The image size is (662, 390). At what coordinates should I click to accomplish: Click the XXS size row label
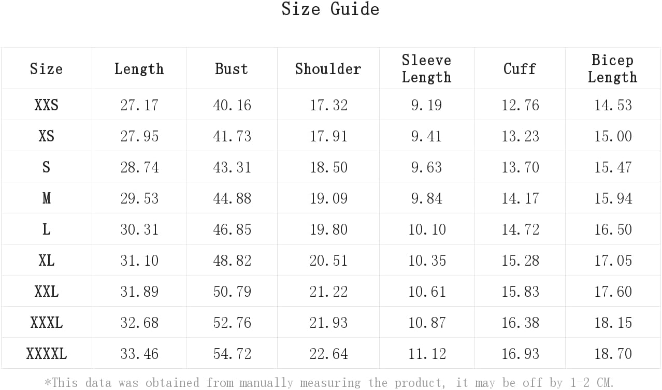pyautogui.click(x=46, y=105)
